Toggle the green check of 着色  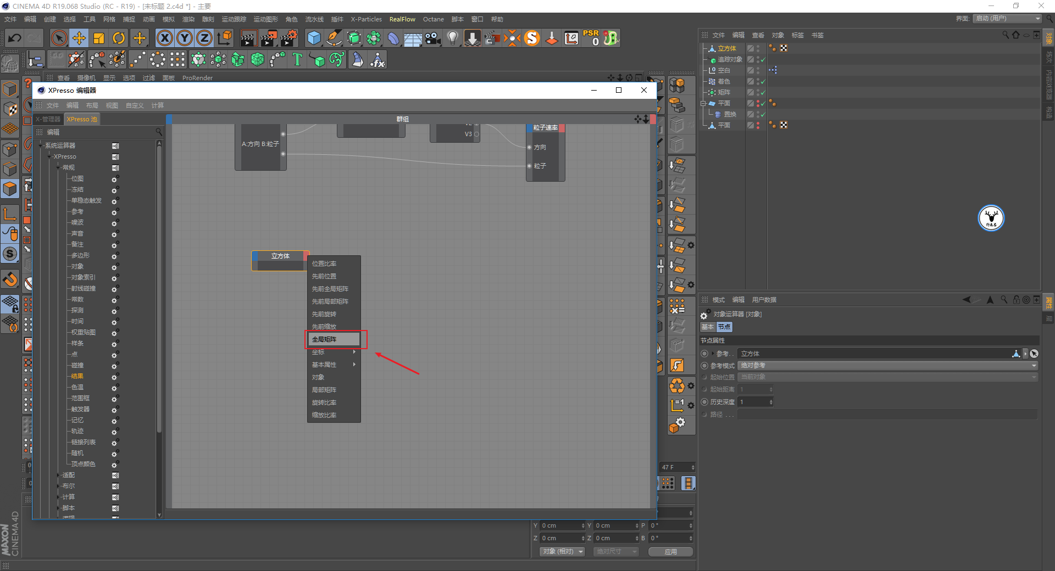point(763,81)
